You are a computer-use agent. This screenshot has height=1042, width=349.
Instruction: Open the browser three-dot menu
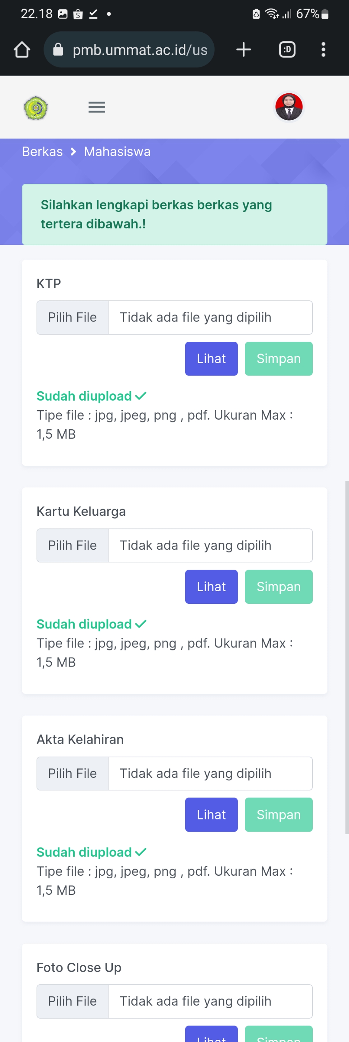tap(323, 50)
